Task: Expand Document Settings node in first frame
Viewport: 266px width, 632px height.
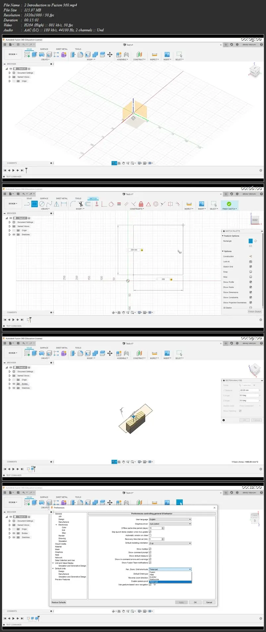Action: [x=10, y=73]
